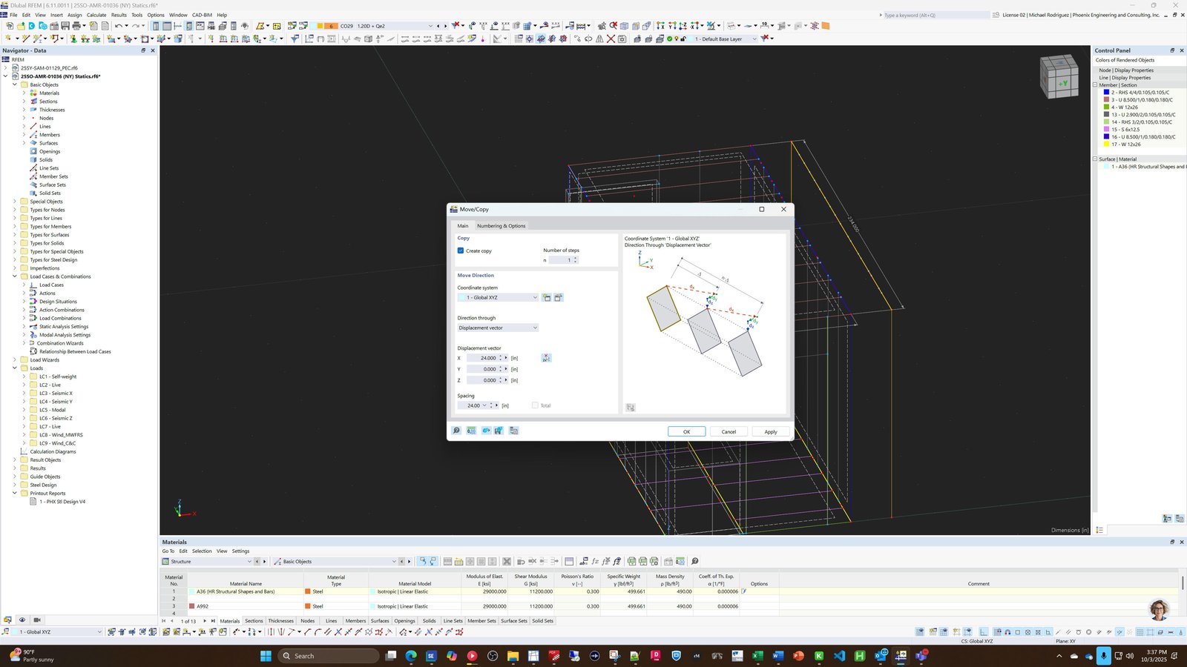This screenshot has width=1187, height=667.
Task: Switch to the Sections tab in table
Action: [x=254, y=621]
